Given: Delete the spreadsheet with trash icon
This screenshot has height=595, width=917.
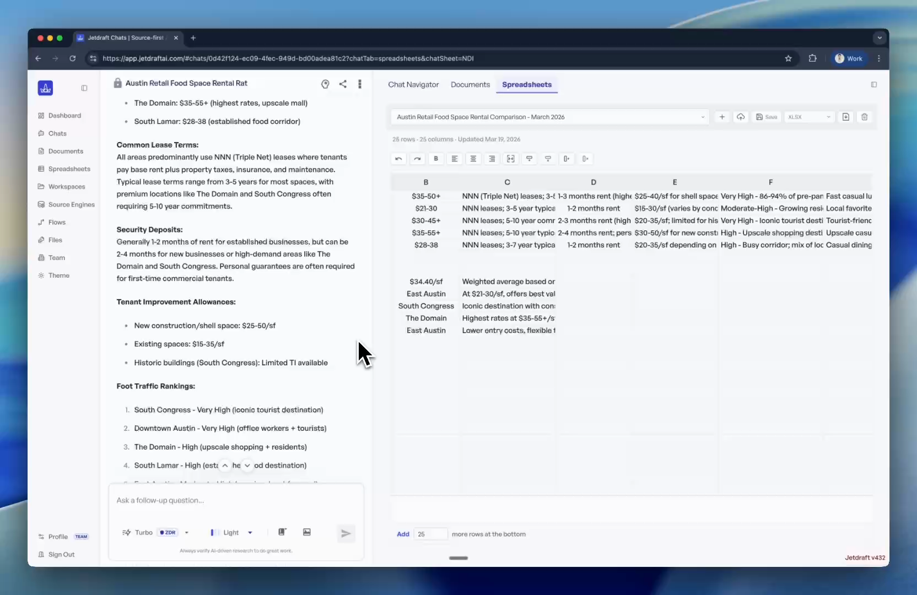Looking at the screenshot, I should (x=864, y=117).
